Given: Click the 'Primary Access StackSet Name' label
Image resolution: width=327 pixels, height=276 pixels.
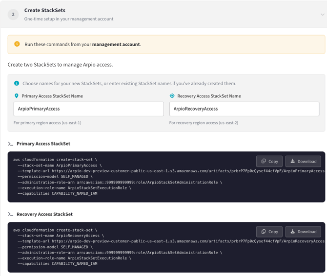Looking at the screenshot, I should 52,96.
